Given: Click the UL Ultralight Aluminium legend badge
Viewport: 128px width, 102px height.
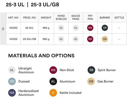Looking at the screenshot, I should (12, 70).
